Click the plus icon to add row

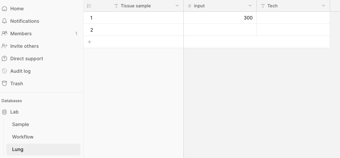[89, 42]
